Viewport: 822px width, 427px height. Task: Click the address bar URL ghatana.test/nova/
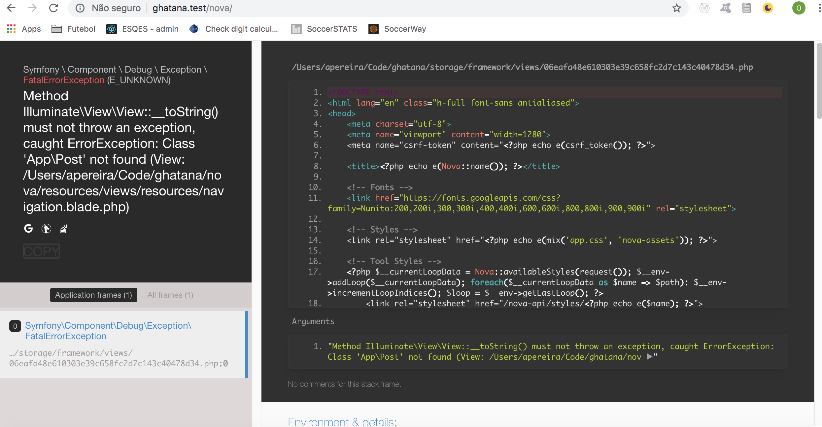192,8
